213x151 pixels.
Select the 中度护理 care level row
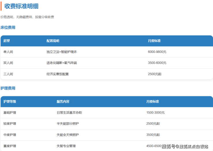pos(10,135)
